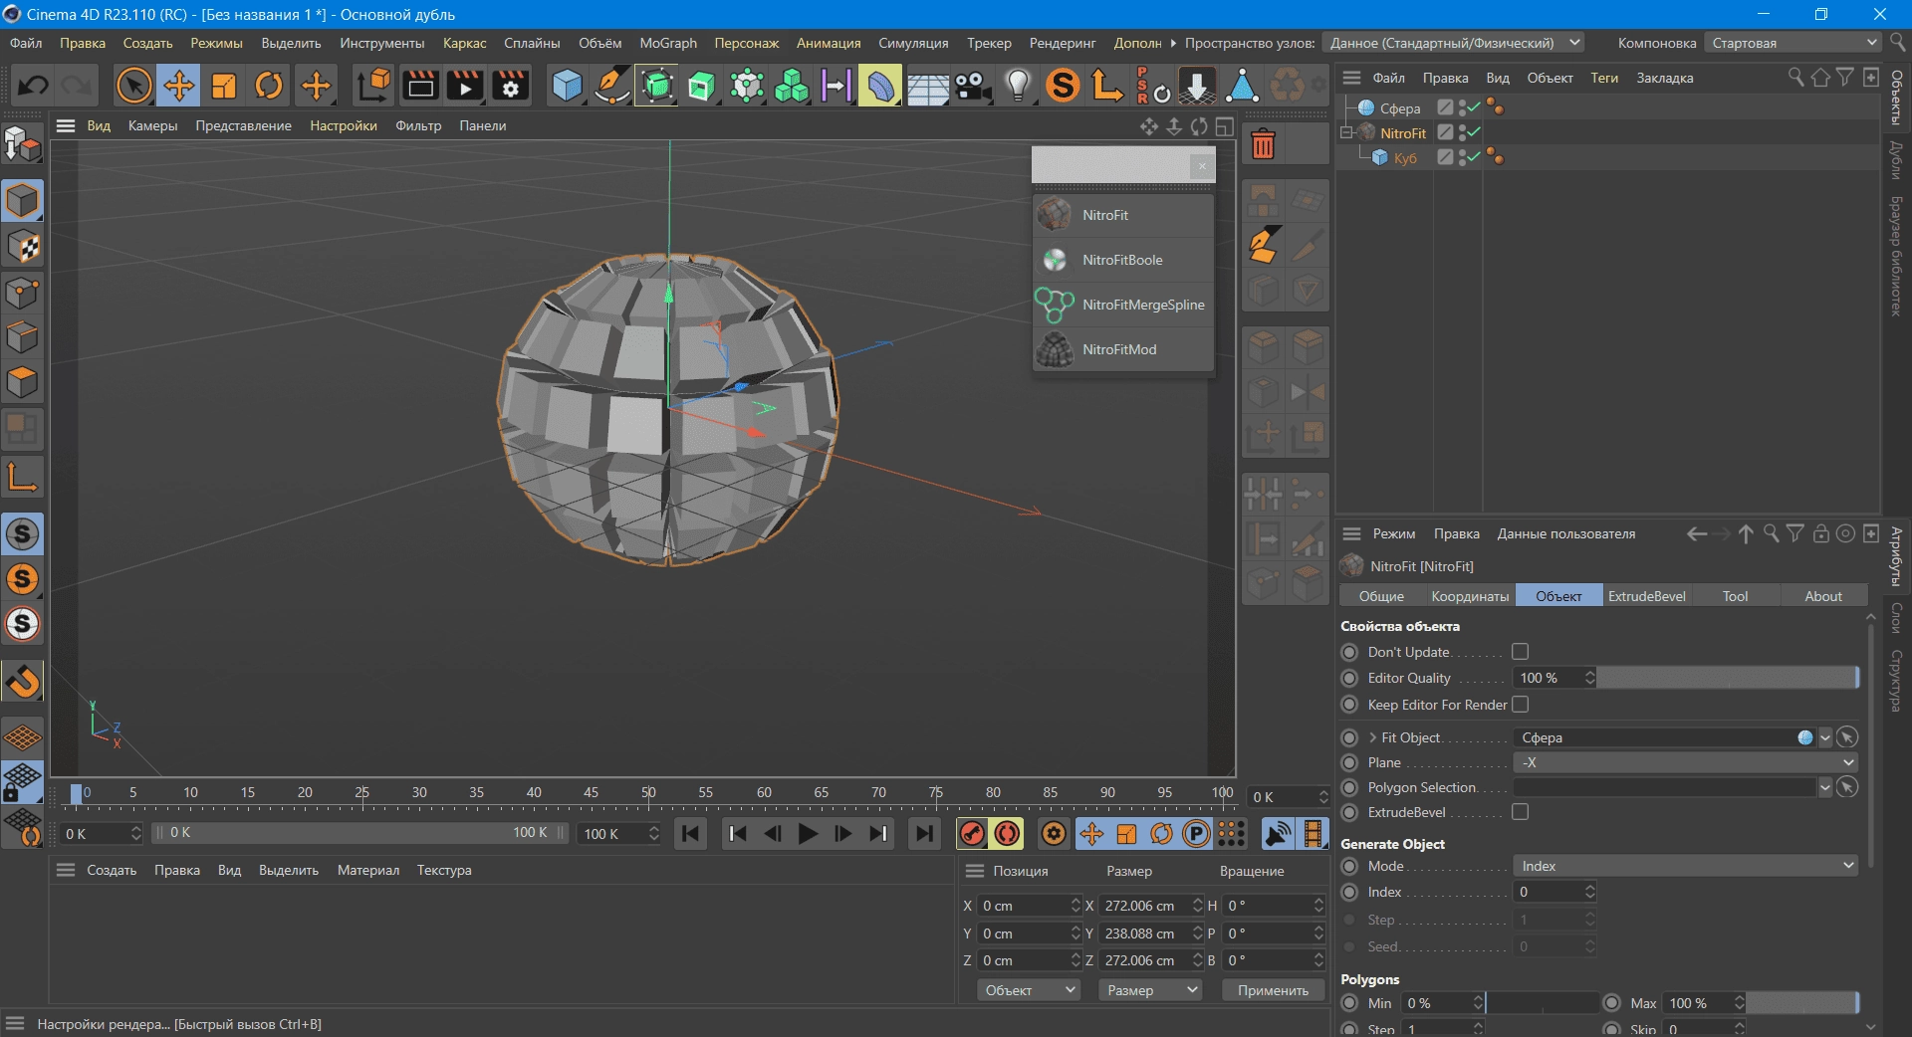
Task: Click the Polygons Max slider bar
Action: pyautogui.click(x=1802, y=1003)
